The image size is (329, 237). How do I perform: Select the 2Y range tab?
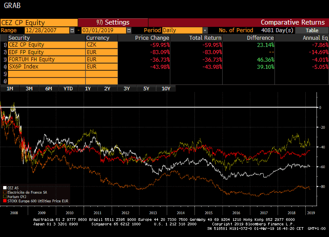tap(107, 89)
